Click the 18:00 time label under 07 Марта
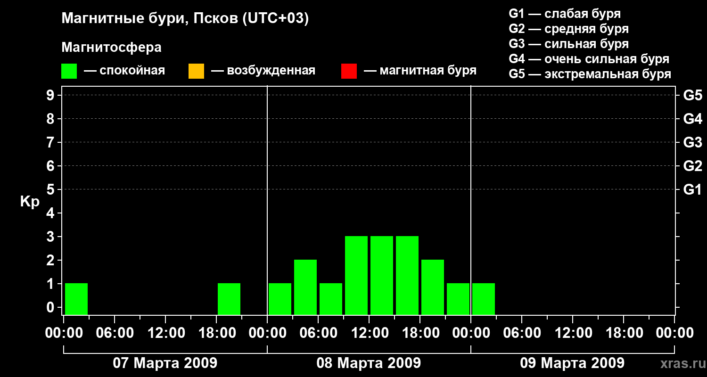707x377 pixels. pos(216,333)
